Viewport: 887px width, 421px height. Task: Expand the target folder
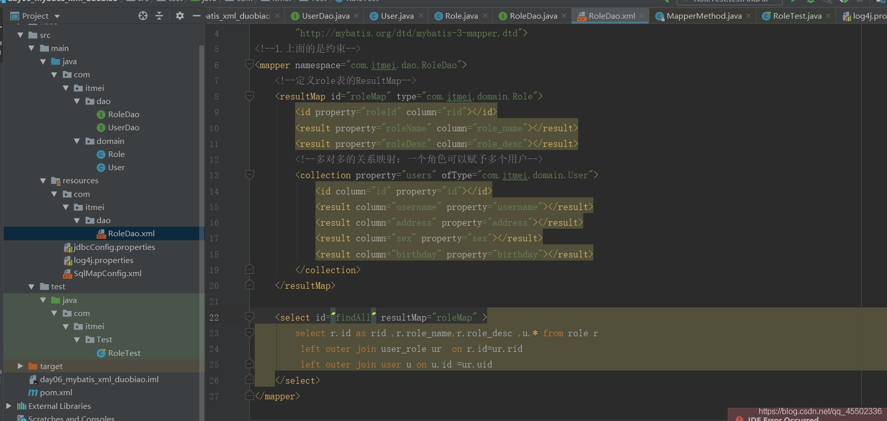click(20, 366)
